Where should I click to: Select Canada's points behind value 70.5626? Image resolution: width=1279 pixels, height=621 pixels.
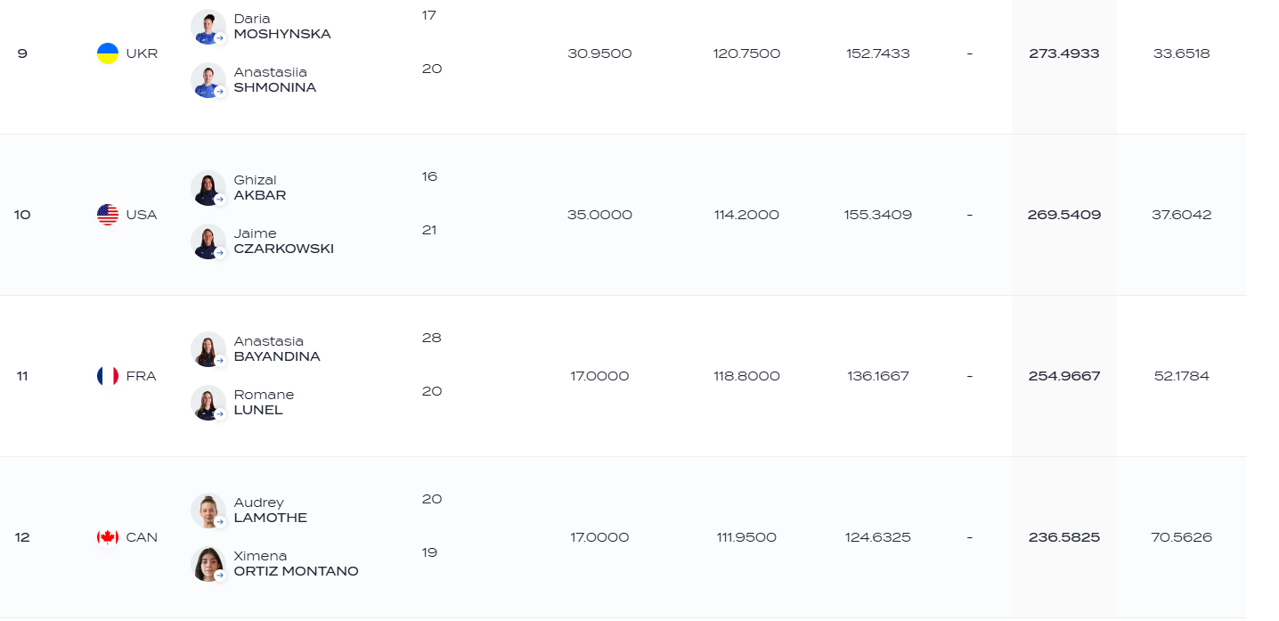coord(1182,537)
